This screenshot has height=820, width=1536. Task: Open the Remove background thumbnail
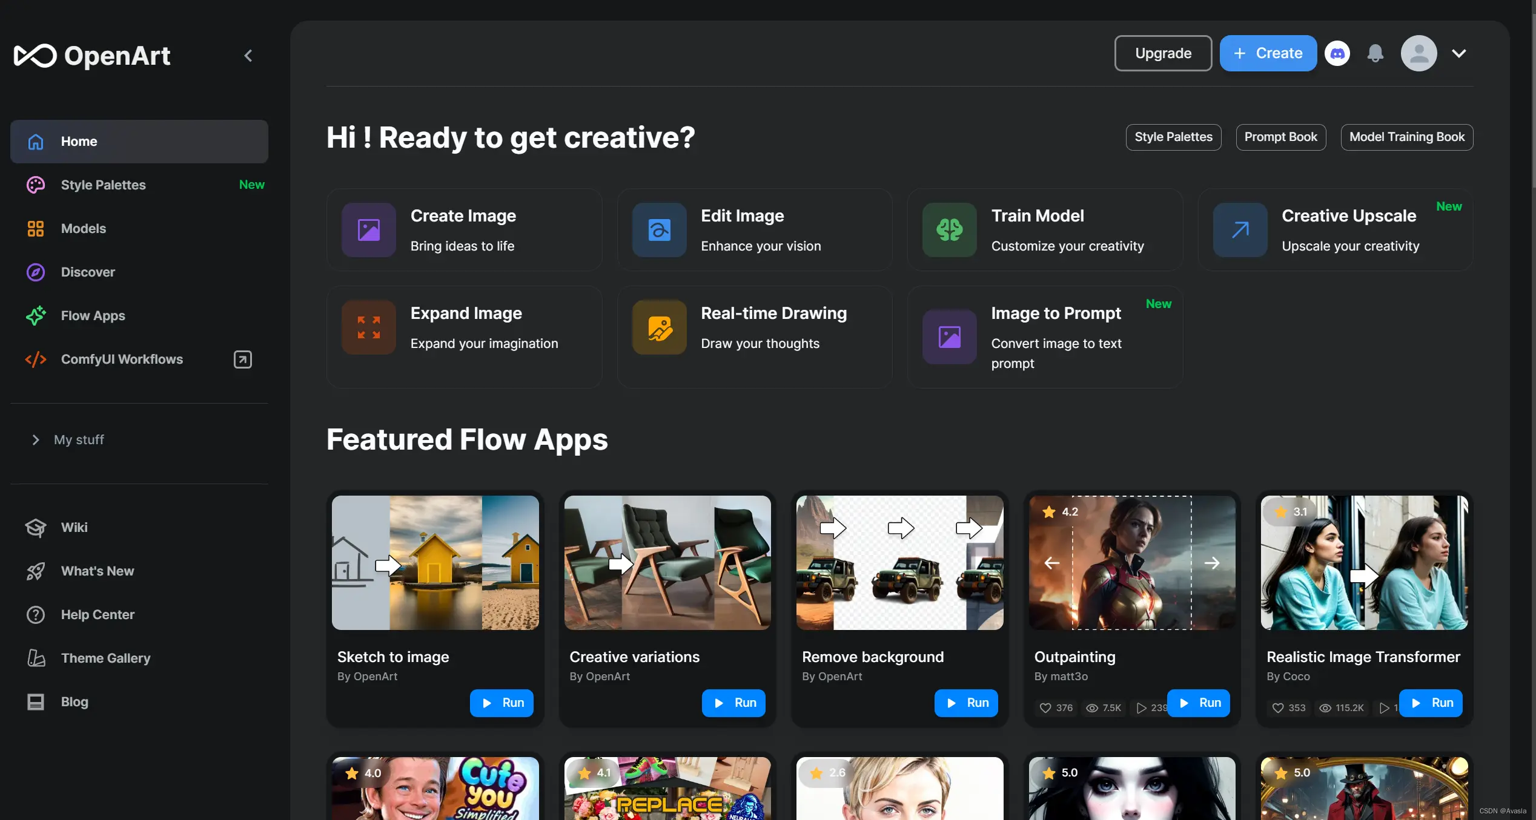point(899,563)
